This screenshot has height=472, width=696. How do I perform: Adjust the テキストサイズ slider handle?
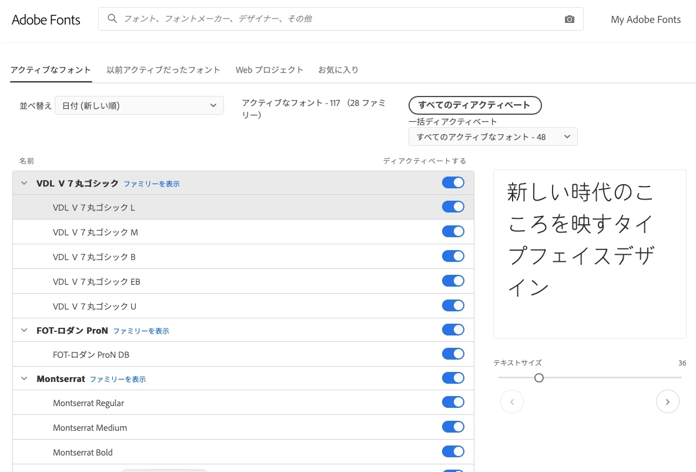[x=539, y=378]
